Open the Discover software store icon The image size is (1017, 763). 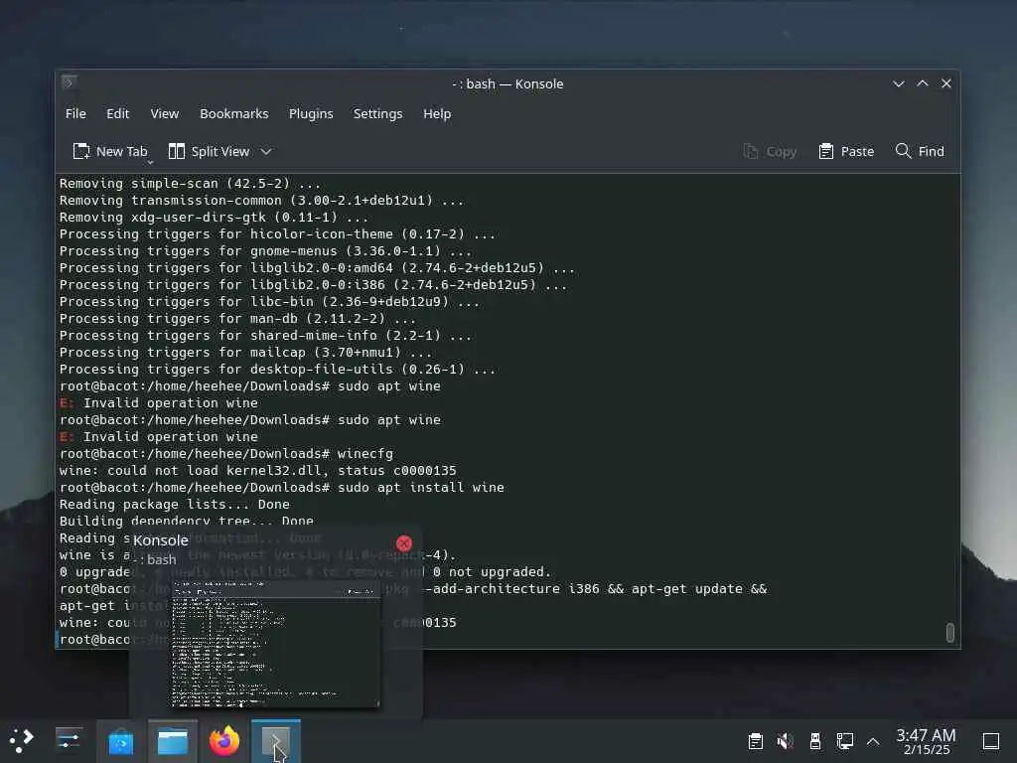[x=120, y=741]
